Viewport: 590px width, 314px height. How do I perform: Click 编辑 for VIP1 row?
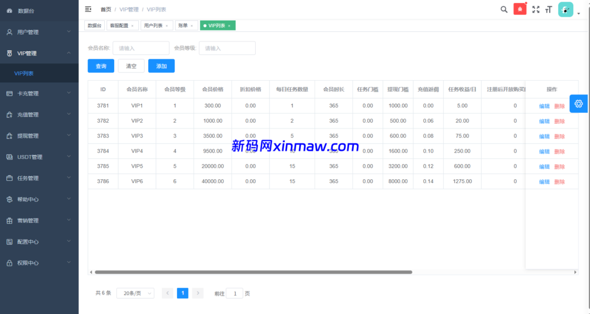[544, 106]
